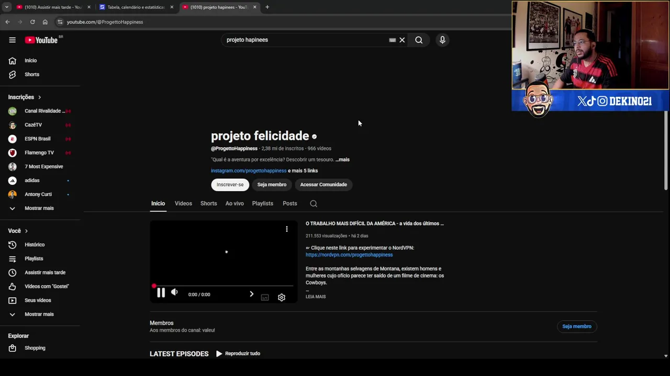This screenshot has height=376, width=670.
Task: Click the page vertical scrollbar
Action: pyautogui.click(x=666, y=151)
